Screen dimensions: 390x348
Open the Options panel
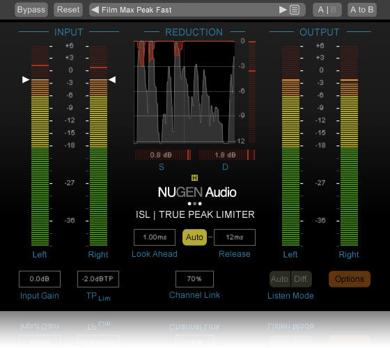(x=350, y=279)
